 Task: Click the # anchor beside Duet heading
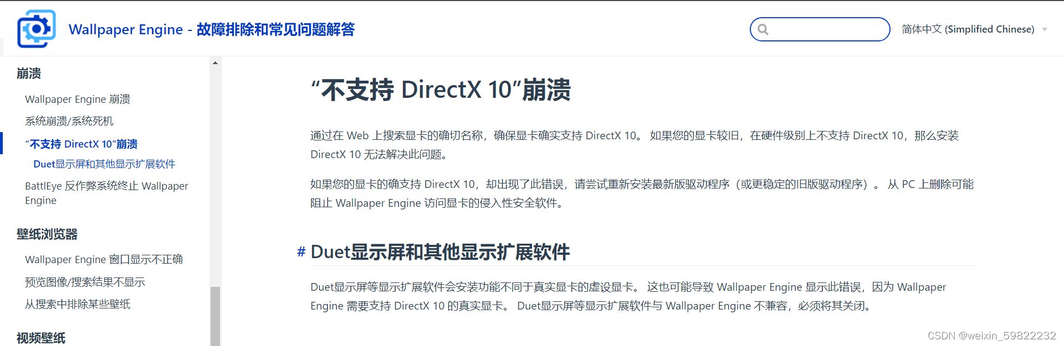[x=301, y=252]
